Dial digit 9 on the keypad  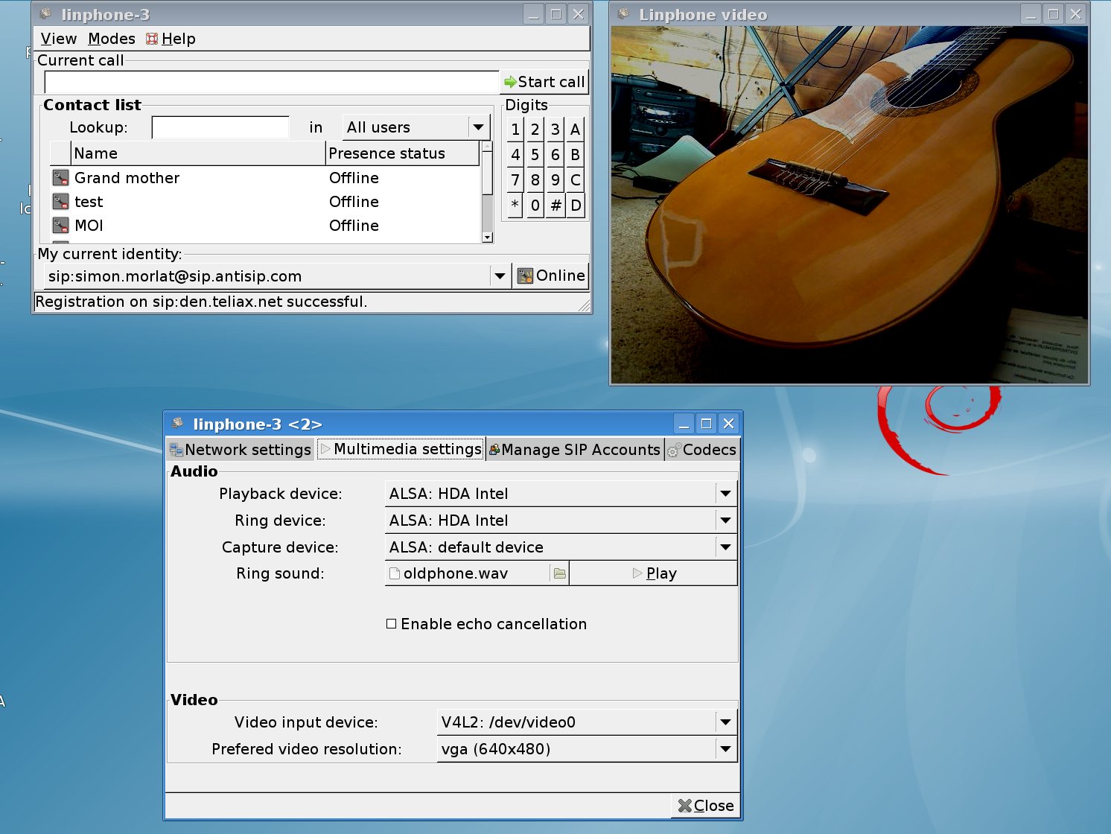point(555,180)
